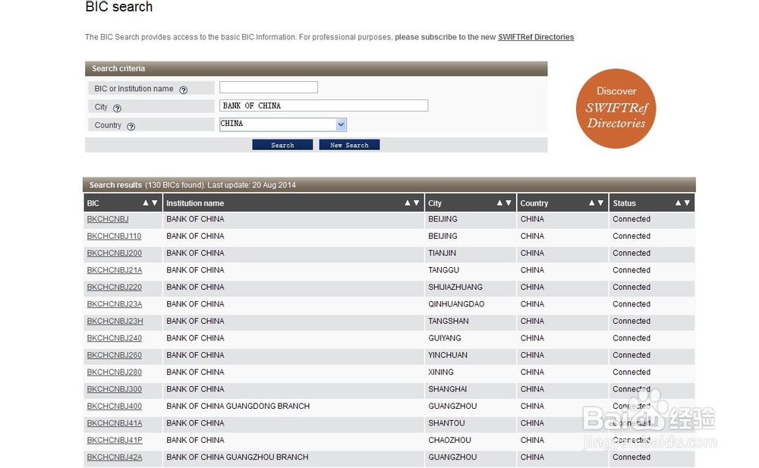Sort City column descending
The height and width of the screenshot is (468, 759).
[x=509, y=203]
